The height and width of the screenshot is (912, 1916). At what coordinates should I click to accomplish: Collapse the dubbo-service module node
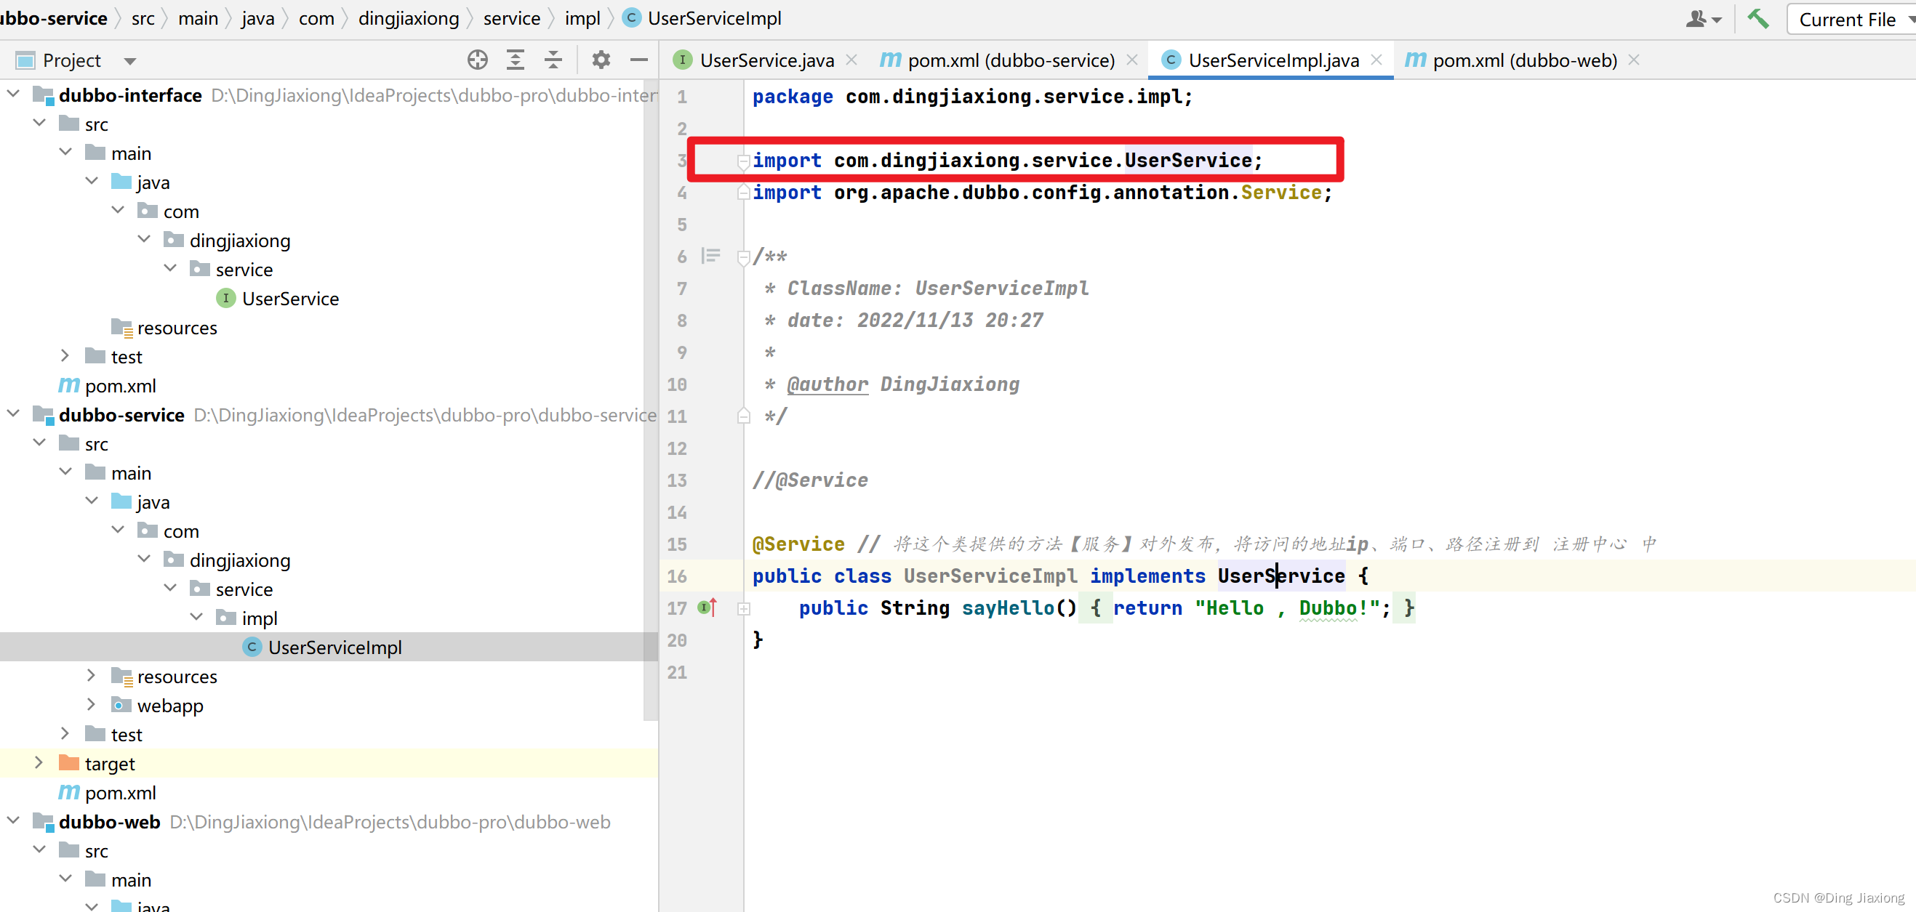coord(13,413)
